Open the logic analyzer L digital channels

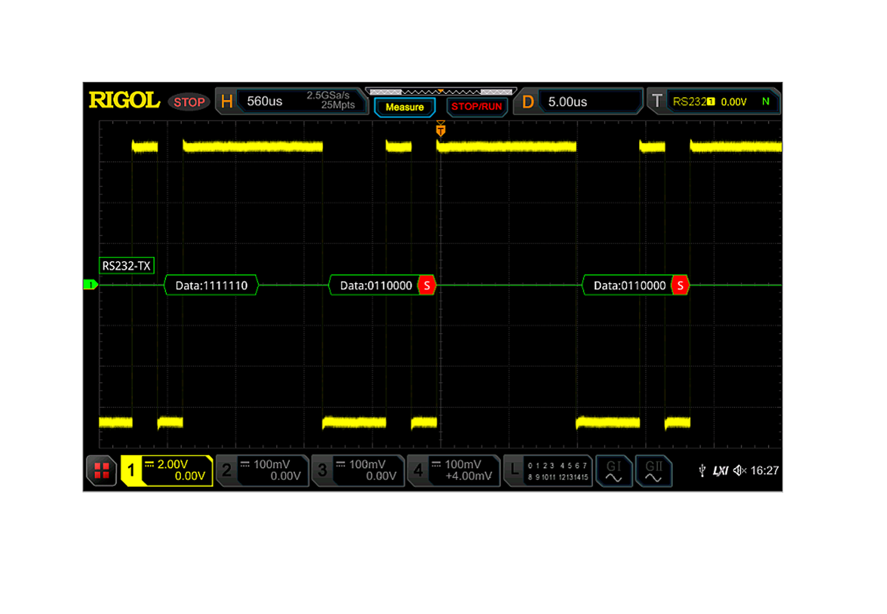click(548, 471)
